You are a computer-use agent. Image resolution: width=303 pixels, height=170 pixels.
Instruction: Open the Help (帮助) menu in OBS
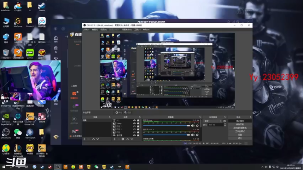point(146,30)
